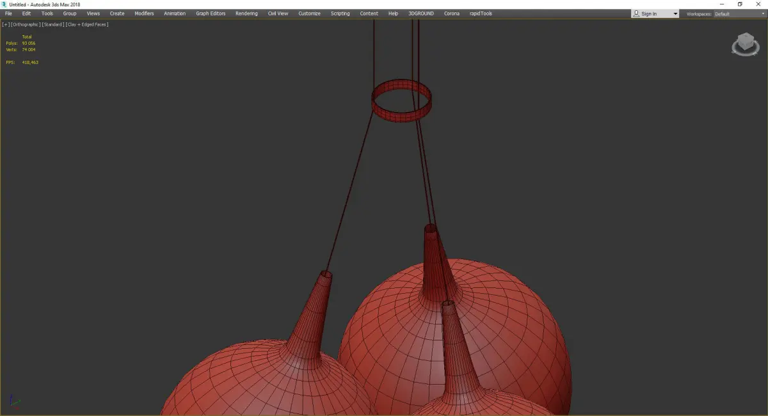This screenshot has width=768, height=416.
Task: Open the rapidTools menu
Action: (481, 13)
